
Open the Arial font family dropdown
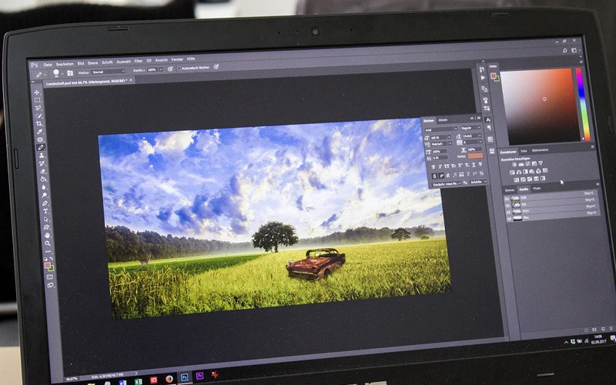coord(440,128)
